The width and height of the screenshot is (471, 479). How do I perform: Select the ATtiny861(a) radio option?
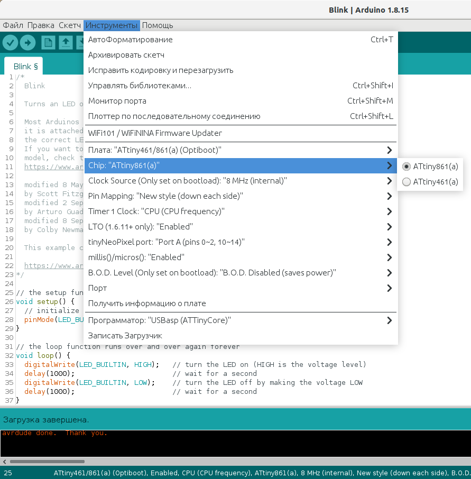[x=430, y=167]
